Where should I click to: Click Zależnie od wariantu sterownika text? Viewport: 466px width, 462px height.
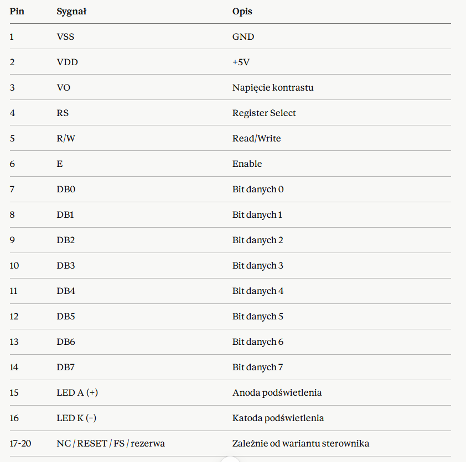coord(301,444)
